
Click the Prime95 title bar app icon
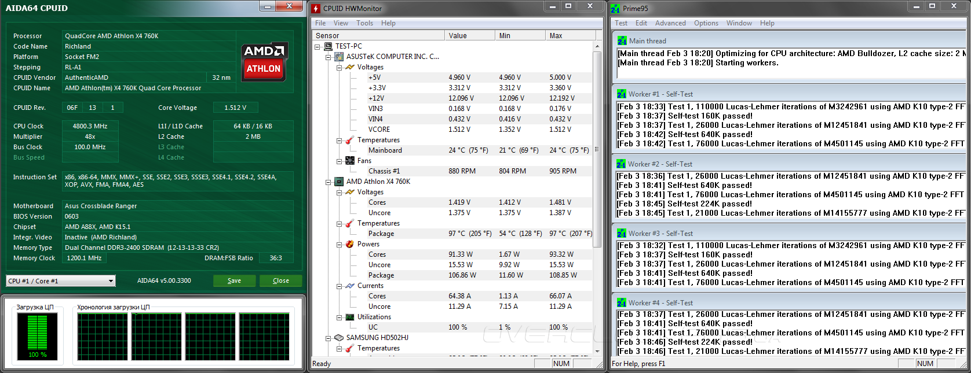pyautogui.click(x=615, y=9)
